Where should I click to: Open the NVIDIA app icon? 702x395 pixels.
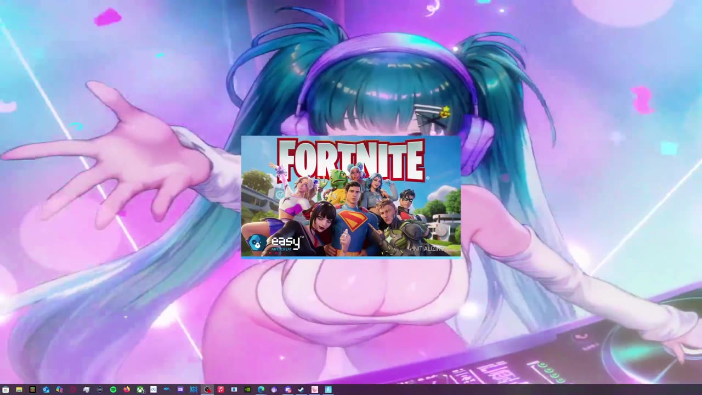pyautogui.click(x=247, y=390)
